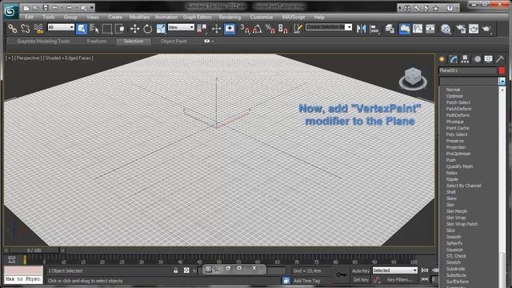Switch to the Freeform ribbon tab

pyautogui.click(x=97, y=41)
